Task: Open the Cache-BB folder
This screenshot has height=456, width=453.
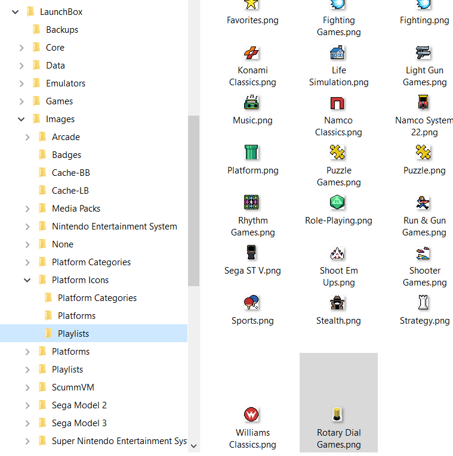Action: point(71,173)
